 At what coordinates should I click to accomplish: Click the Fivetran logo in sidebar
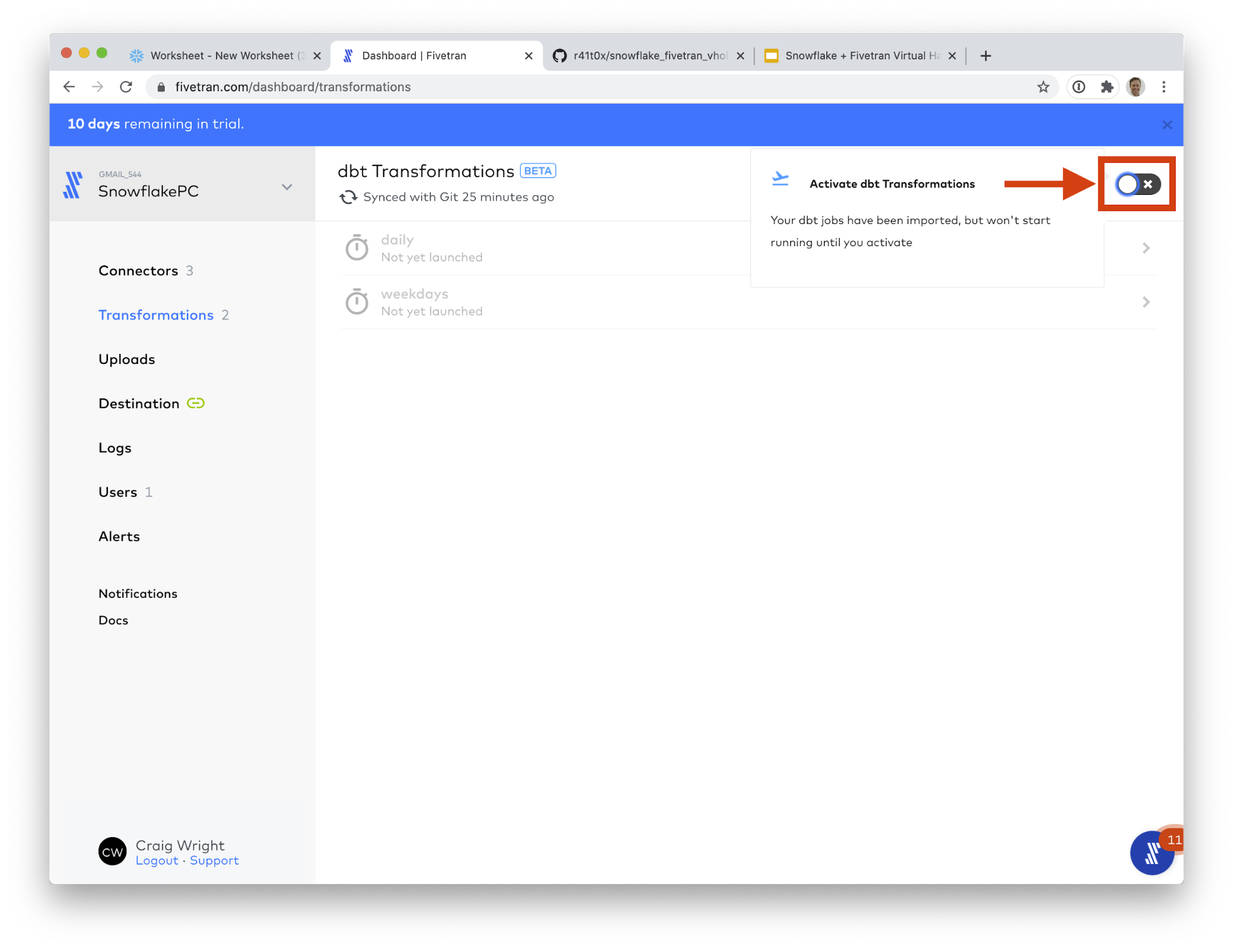pos(73,185)
